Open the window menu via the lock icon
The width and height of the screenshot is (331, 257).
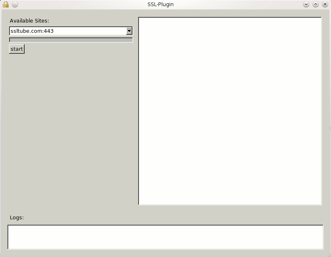(6, 5)
